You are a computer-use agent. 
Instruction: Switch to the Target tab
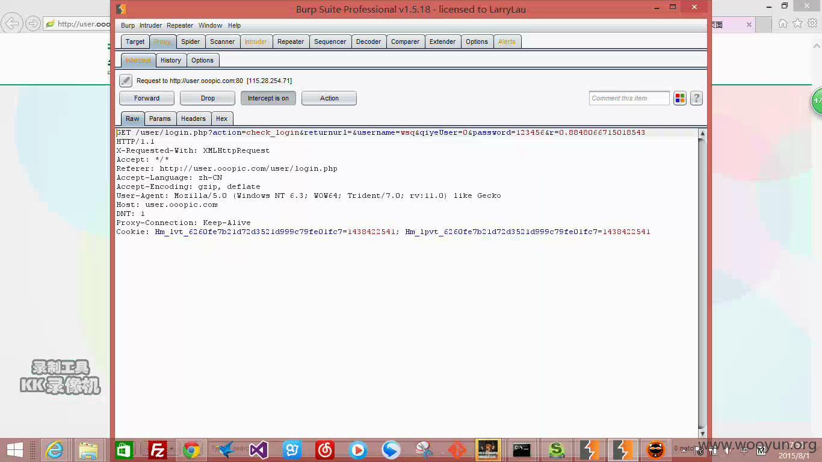(135, 42)
